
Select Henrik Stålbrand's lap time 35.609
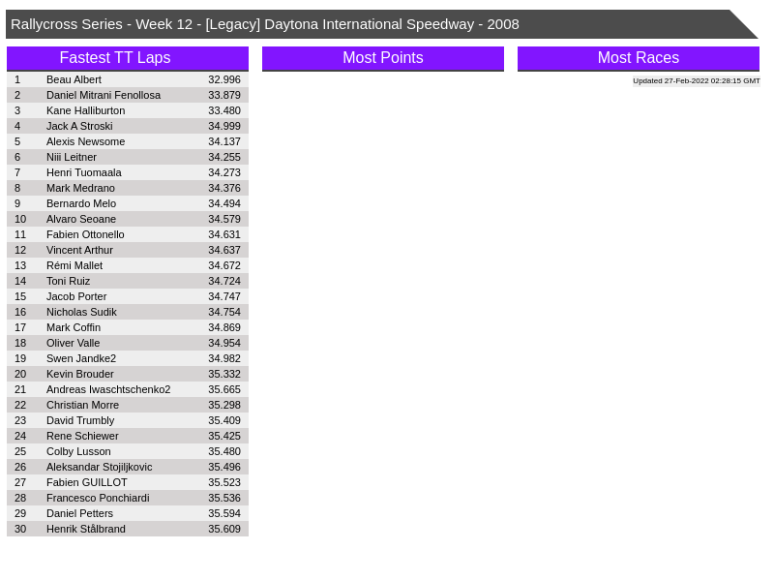click(x=224, y=529)
